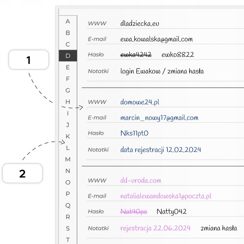
Task: Select the Nks11pt0 password field
Action: tap(134, 134)
